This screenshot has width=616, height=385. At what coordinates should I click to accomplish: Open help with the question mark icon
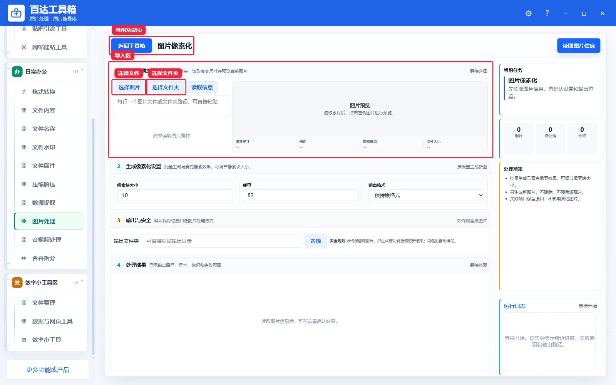pyautogui.click(x=547, y=13)
